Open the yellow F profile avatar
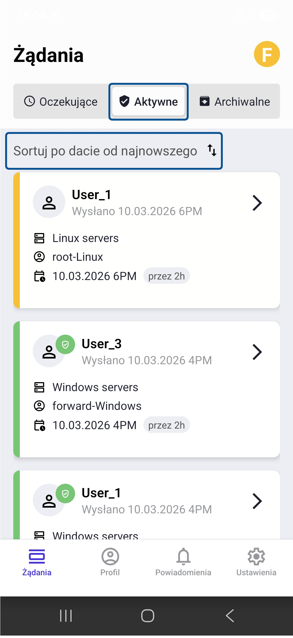The image size is (293, 638). click(267, 54)
